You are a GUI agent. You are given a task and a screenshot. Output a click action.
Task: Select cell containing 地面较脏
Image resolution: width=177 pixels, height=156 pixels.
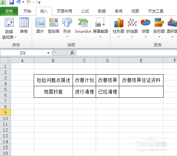(x=53, y=92)
